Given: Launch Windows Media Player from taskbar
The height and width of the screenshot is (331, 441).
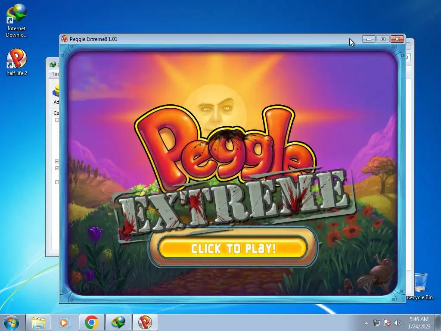Looking at the screenshot, I should (65, 322).
